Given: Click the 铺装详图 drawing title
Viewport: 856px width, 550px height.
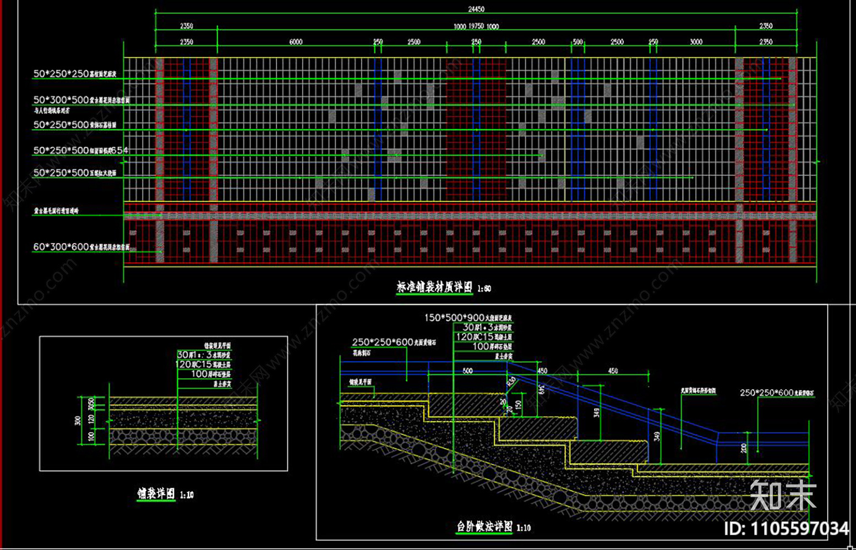Looking at the screenshot, I should point(156,493).
